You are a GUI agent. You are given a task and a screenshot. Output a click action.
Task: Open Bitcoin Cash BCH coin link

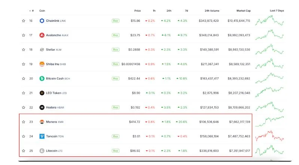(x=58, y=79)
